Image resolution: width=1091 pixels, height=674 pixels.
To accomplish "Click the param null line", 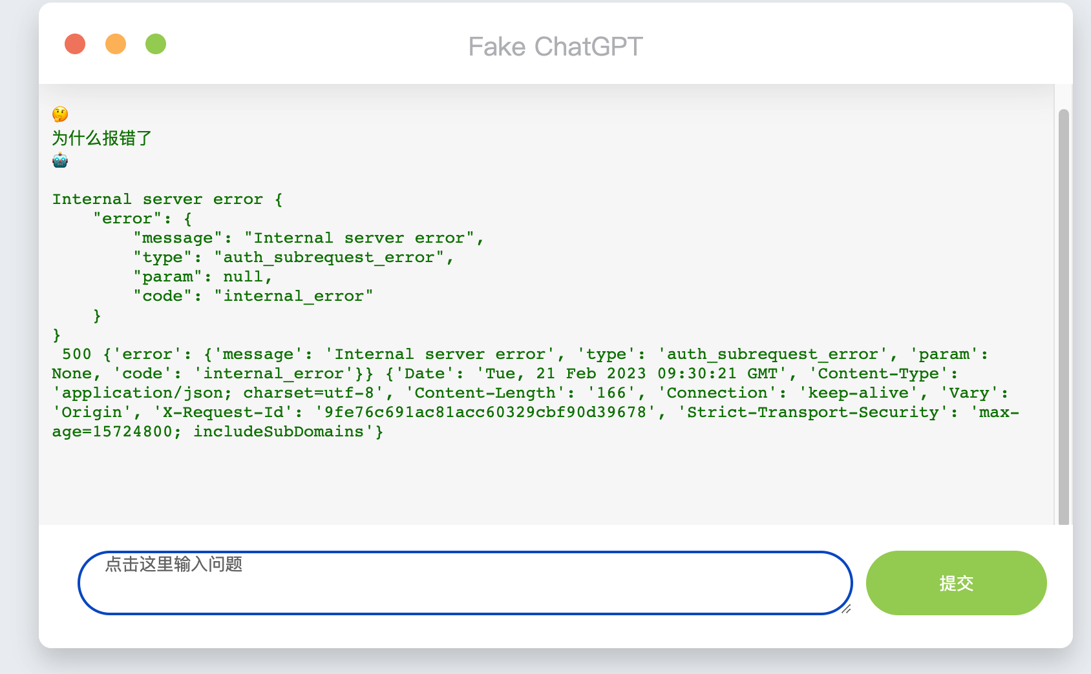I will pyautogui.click(x=200, y=276).
